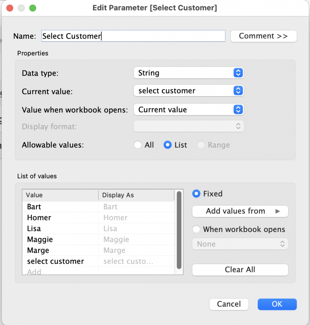Click the Cancel button
The image size is (310, 325).
pos(229,304)
